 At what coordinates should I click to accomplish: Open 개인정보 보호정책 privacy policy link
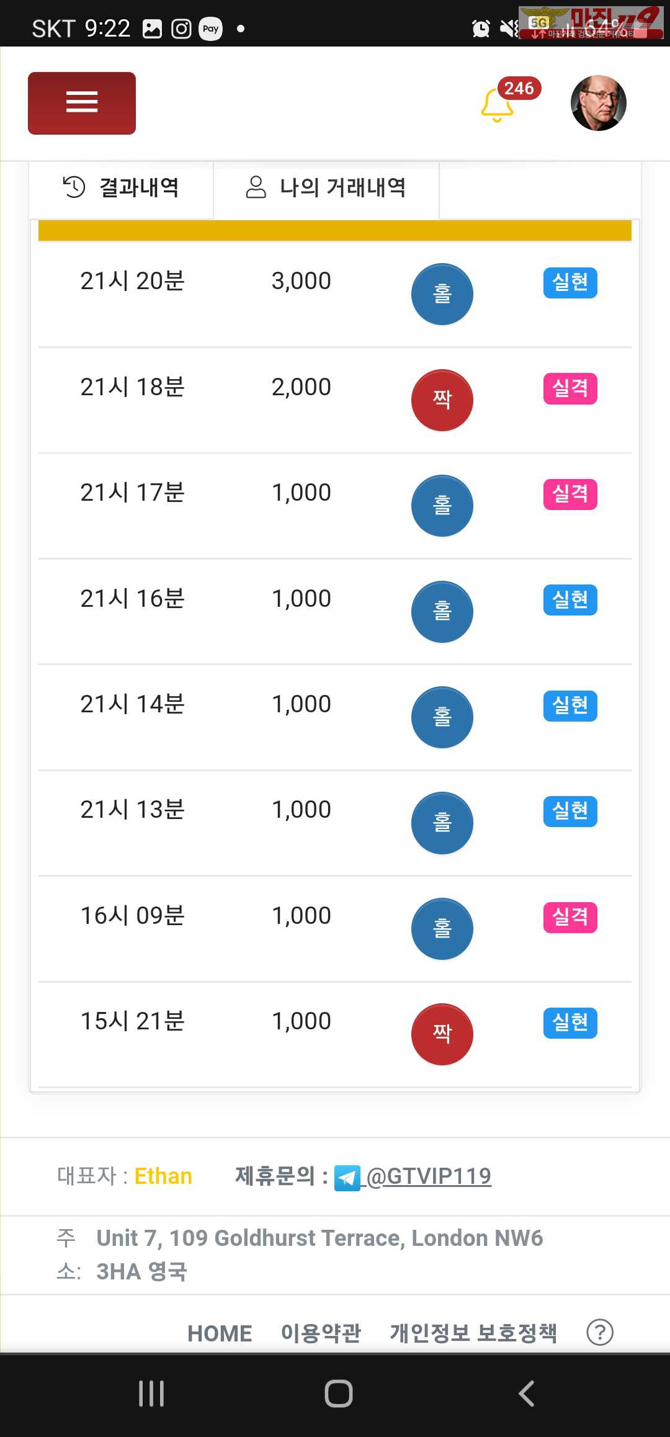[473, 1333]
